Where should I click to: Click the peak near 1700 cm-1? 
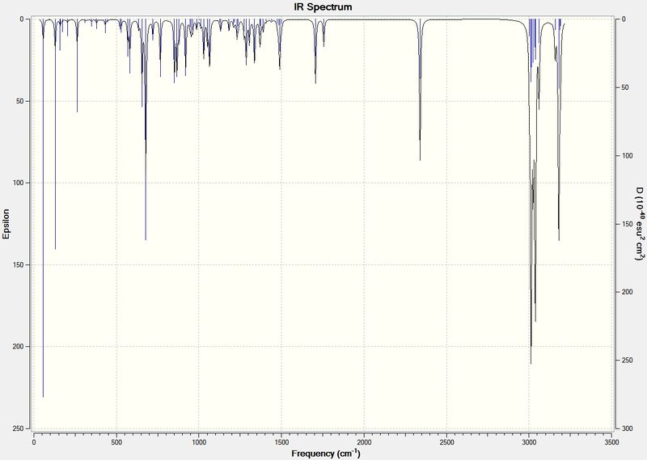pyautogui.click(x=315, y=51)
